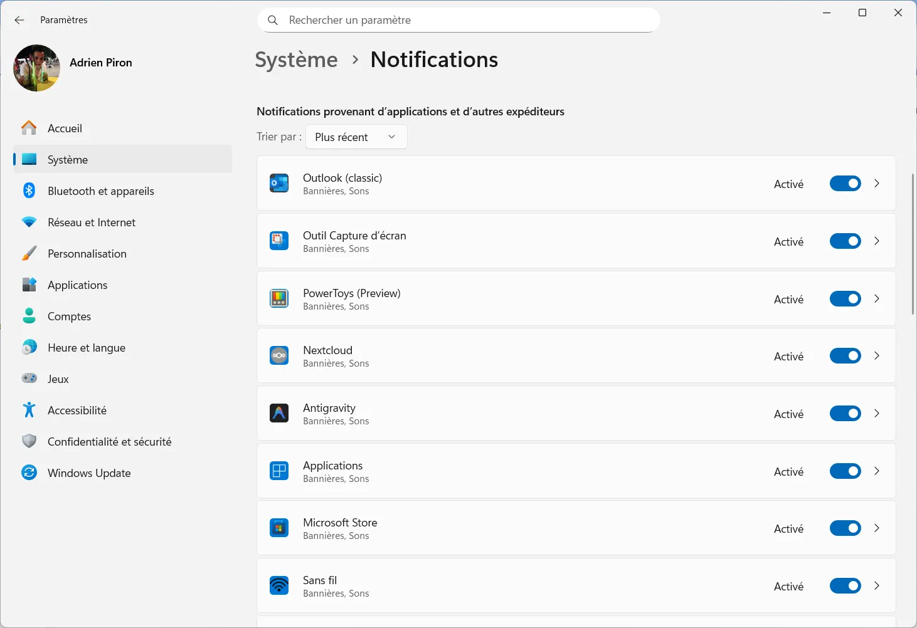Open the 'Plus récent' sort dropdown

pyautogui.click(x=356, y=136)
